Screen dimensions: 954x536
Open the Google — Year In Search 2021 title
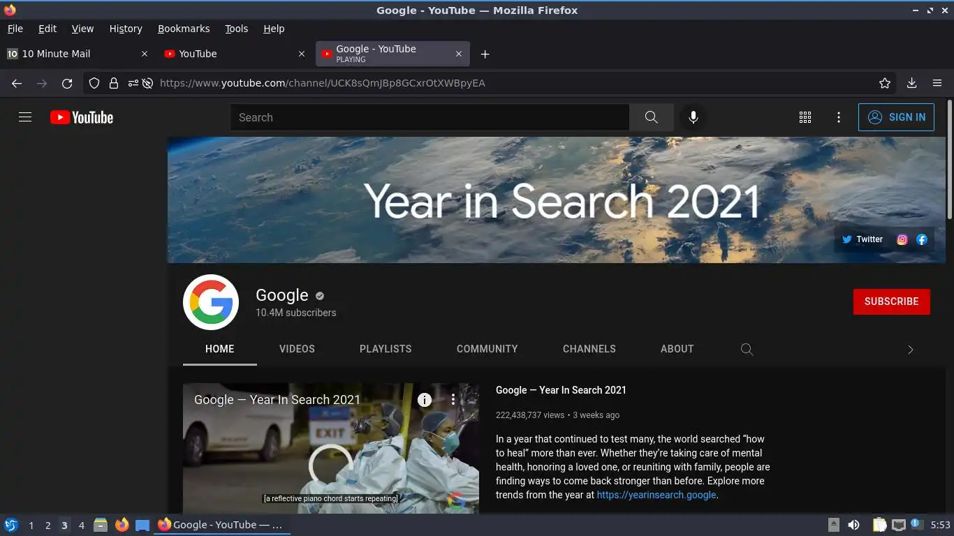561,390
